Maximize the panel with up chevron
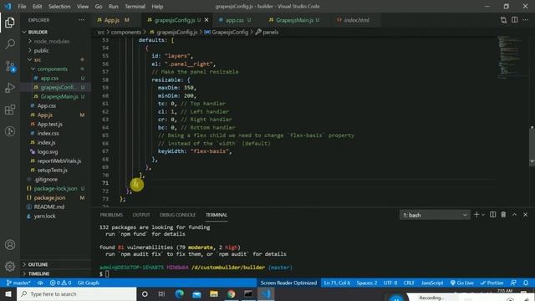This screenshot has width=535, height=301. point(514,215)
